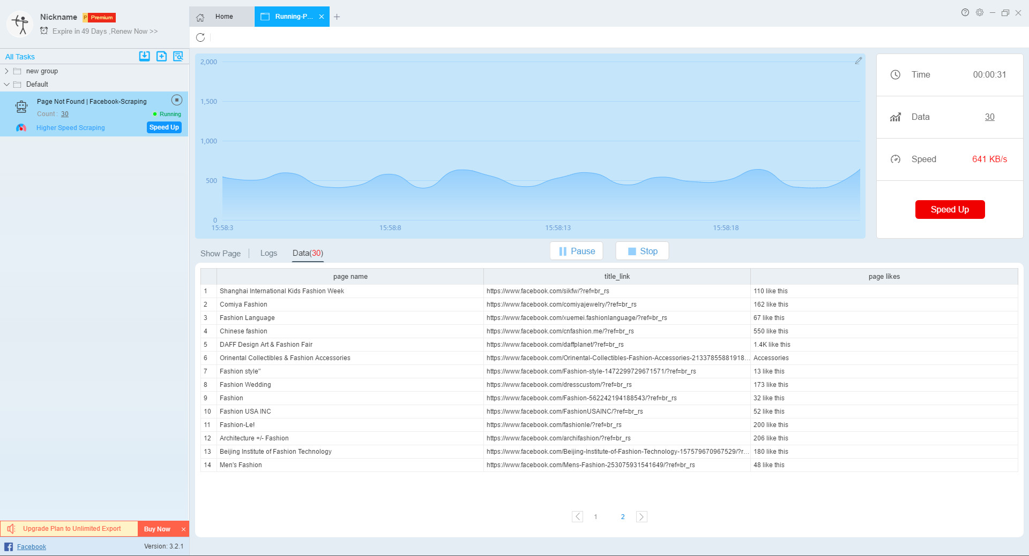Select the Men's Fashion cell
The image size is (1029, 556).
coord(351,465)
